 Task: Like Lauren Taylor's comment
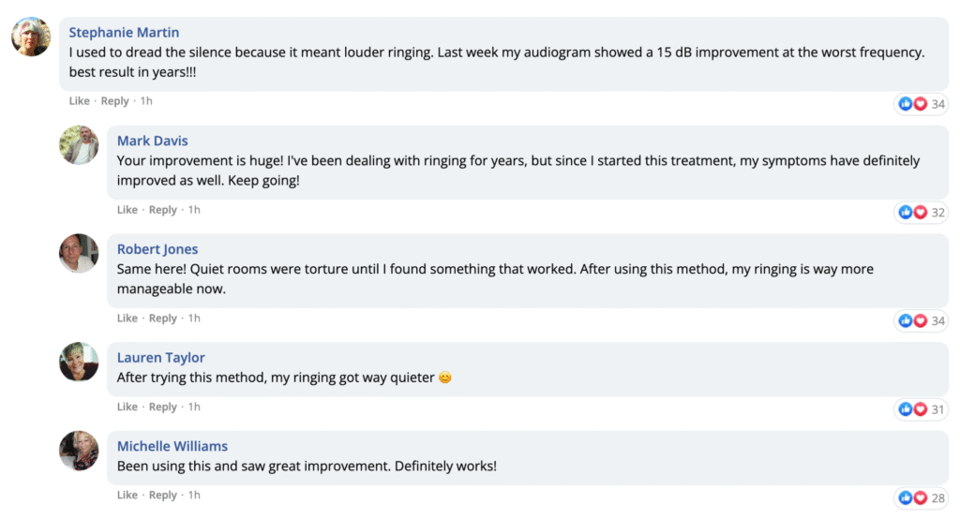click(127, 407)
